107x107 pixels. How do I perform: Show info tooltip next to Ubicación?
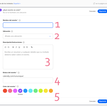[x=12, y=31]
